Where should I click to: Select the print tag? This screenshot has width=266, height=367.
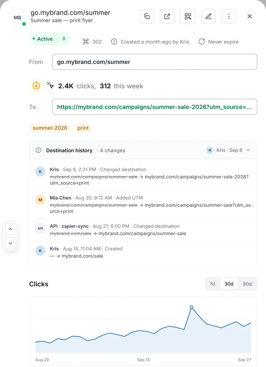pyautogui.click(x=83, y=128)
